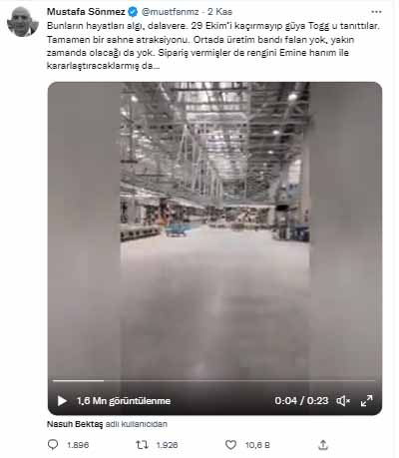Open the @mustfsnmz handle link

[x=171, y=12]
